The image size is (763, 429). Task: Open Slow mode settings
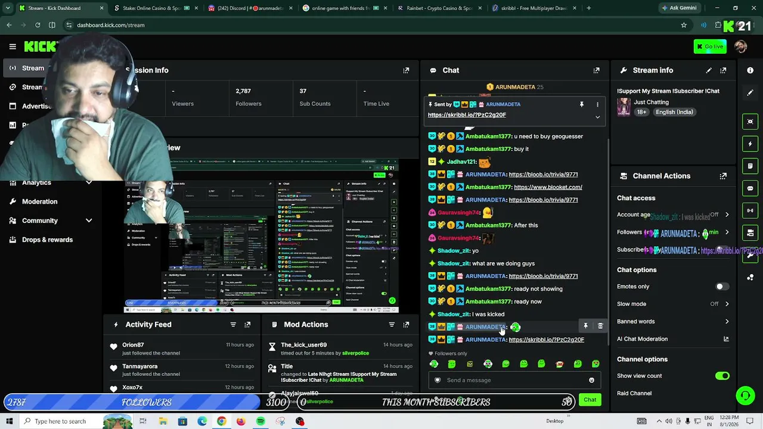[x=673, y=304]
